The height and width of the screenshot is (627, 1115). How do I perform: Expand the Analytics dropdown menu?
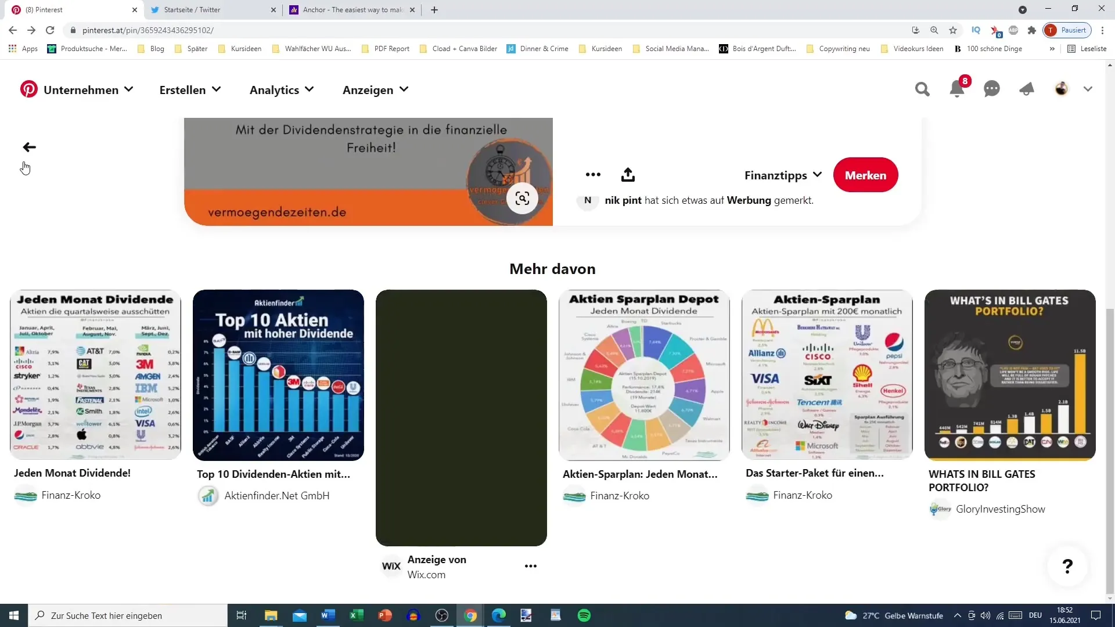pos(282,90)
